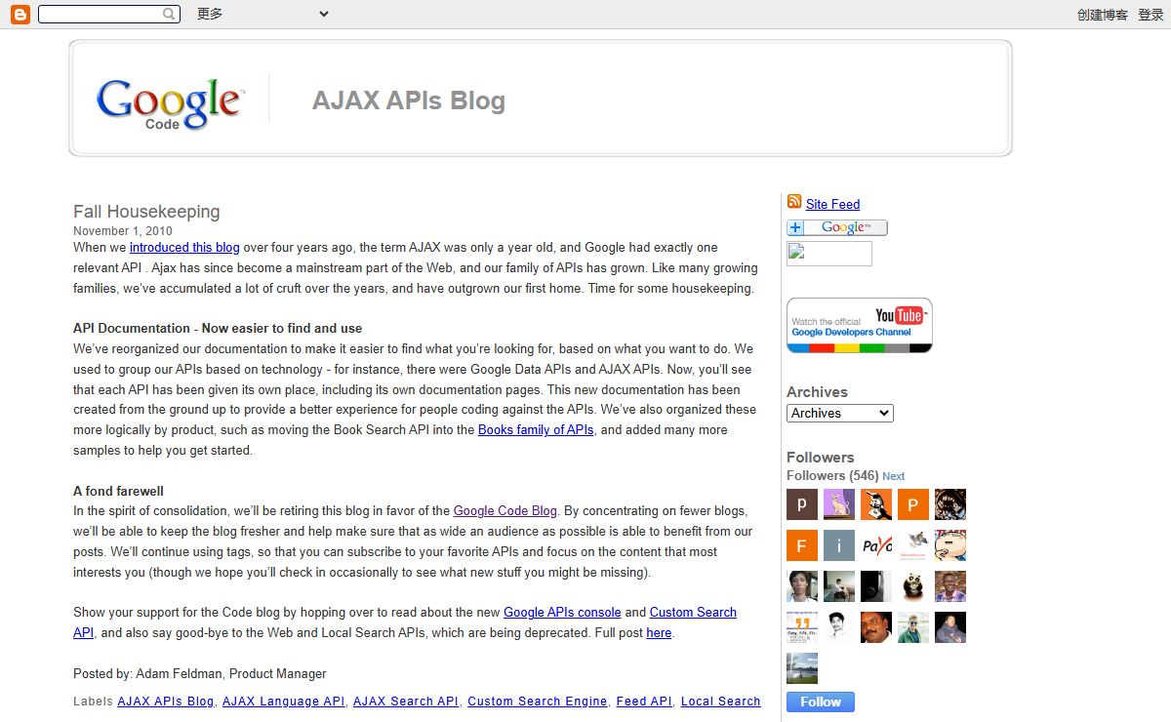Open the Site Feed link
1171x722 pixels.
click(x=832, y=204)
